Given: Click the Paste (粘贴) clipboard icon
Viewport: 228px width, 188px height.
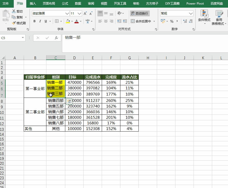Looking at the screenshot, I should (x=6, y=14).
